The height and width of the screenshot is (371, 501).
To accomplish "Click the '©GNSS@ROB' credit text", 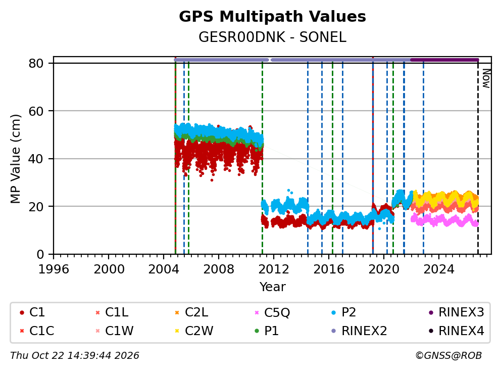I will [448, 356].
